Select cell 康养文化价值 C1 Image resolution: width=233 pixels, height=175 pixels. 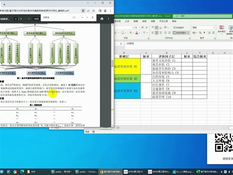[167, 61]
